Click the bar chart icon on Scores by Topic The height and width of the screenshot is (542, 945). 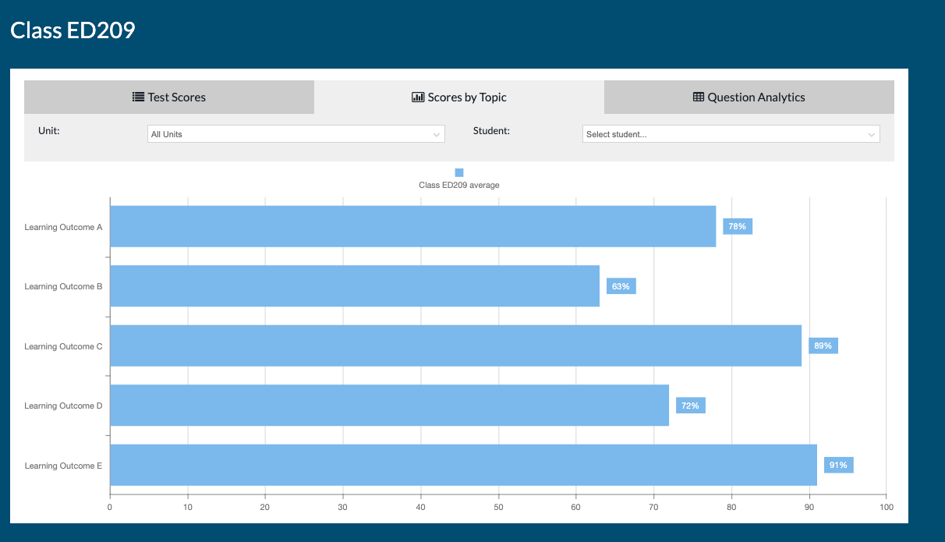pyautogui.click(x=418, y=97)
